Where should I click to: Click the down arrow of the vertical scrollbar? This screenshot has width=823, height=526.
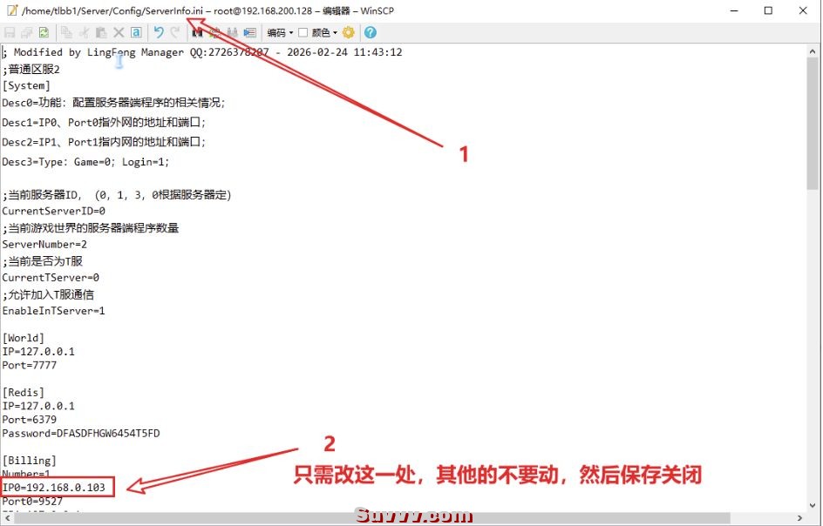tap(813, 504)
